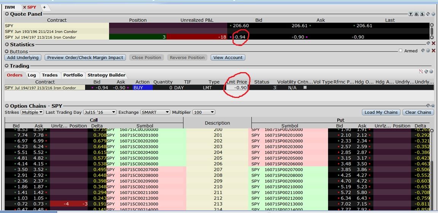Viewport: 438px width, 213px height.
Task: Close the Buttons panel with red X
Action: [x=433, y=51]
